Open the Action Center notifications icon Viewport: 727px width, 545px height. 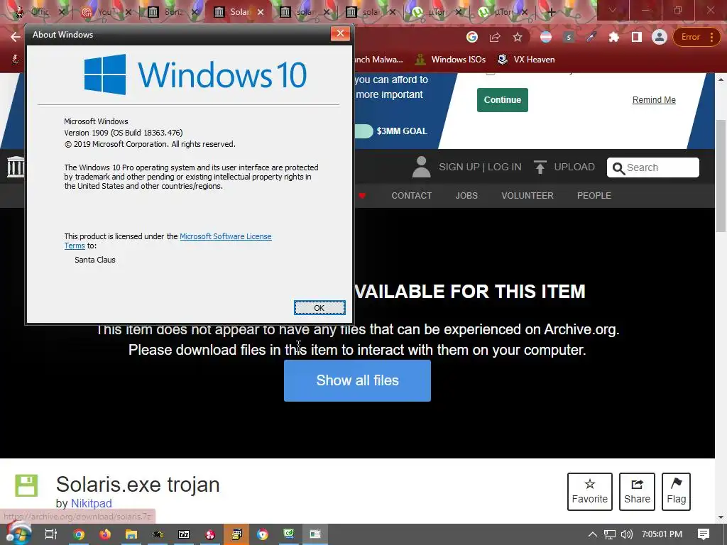tap(704, 534)
